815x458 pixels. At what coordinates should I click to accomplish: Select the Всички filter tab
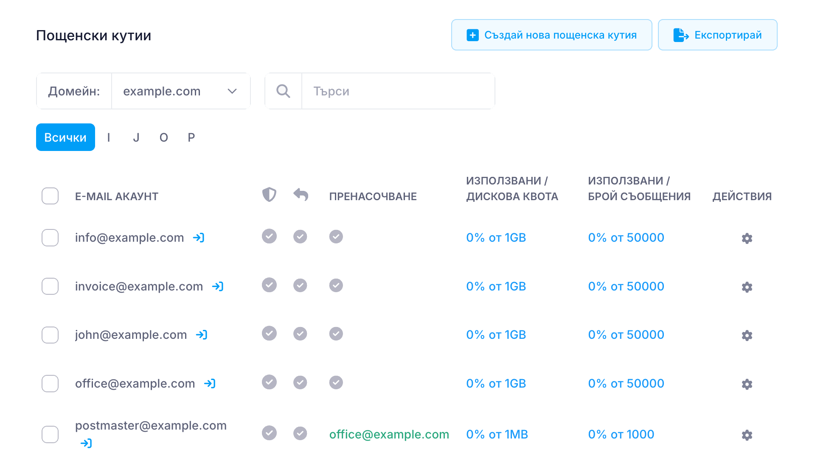(x=65, y=137)
